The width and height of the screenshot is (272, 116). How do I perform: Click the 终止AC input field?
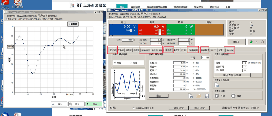[179, 66]
